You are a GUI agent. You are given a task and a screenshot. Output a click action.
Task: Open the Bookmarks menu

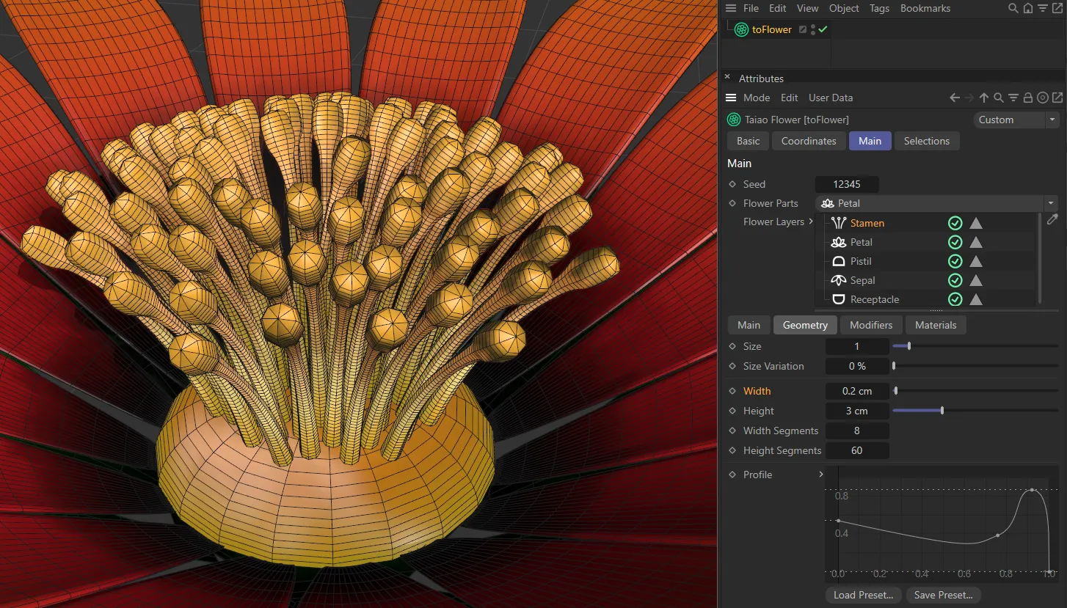[x=925, y=8]
